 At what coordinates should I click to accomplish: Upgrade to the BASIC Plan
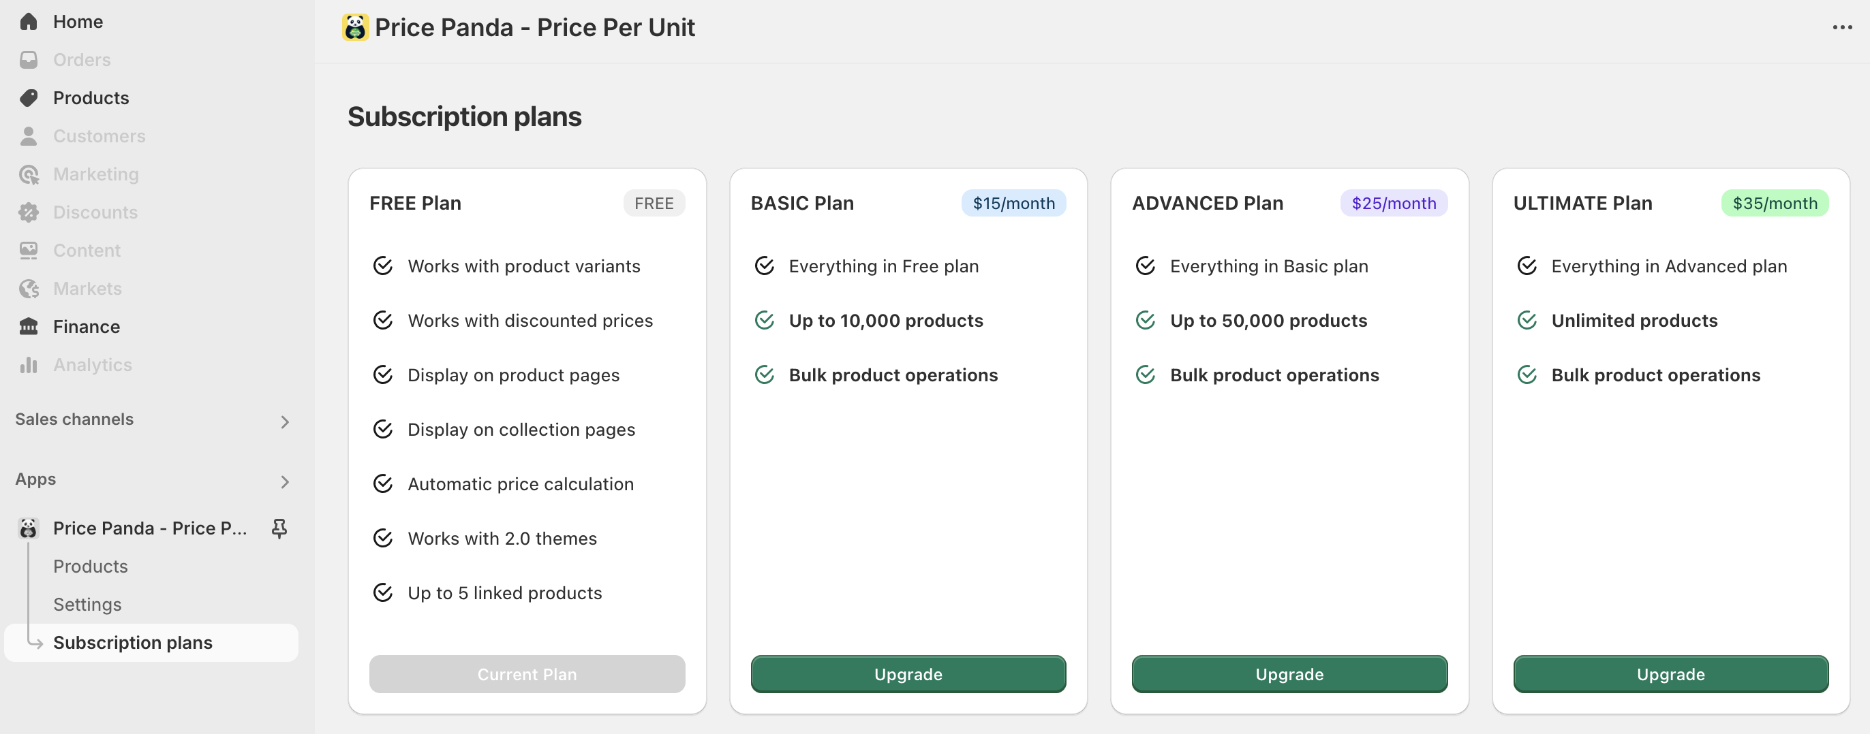908,674
